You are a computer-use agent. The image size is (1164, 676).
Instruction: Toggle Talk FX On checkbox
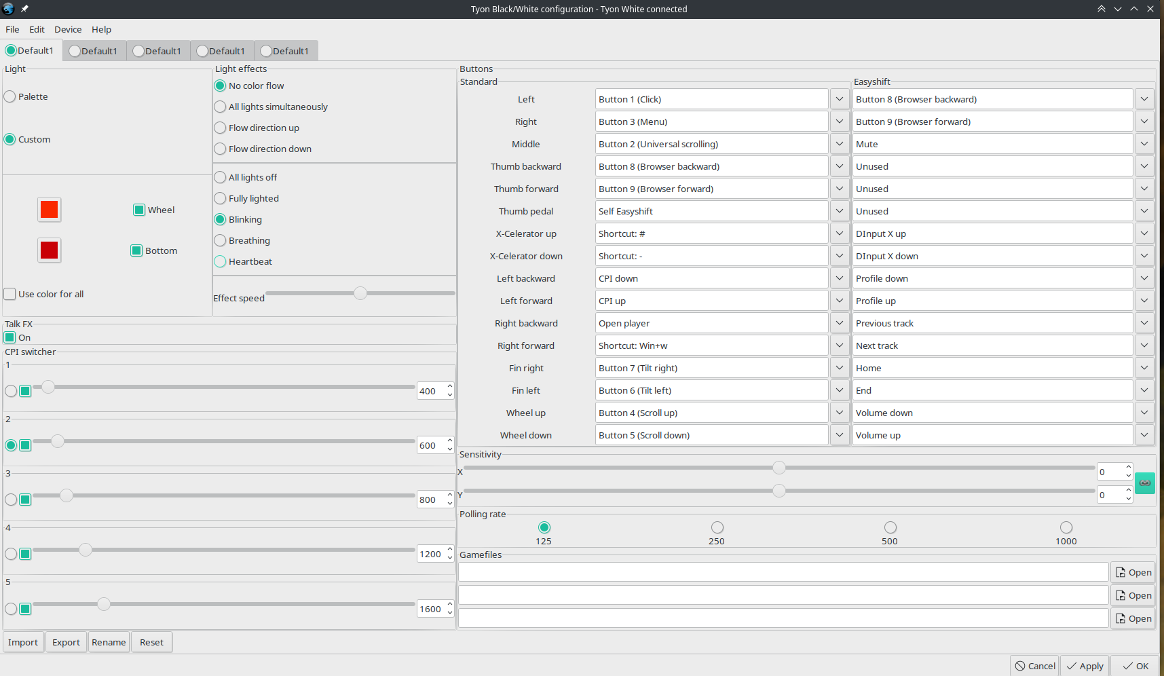click(x=10, y=337)
